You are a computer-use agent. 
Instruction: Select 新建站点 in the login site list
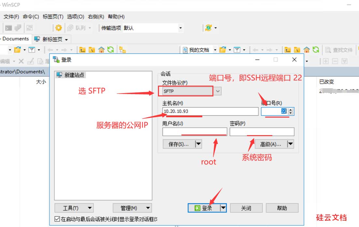pyautogui.click(x=71, y=75)
